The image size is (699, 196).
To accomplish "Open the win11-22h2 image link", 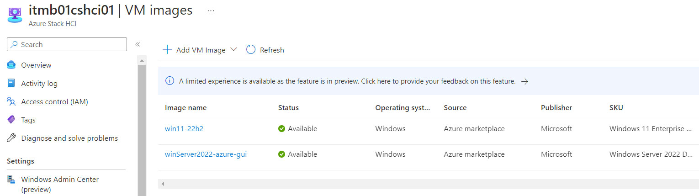I will (184, 129).
